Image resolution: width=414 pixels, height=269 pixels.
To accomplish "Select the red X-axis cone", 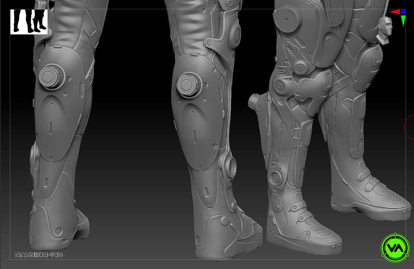I will click(395, 12).
